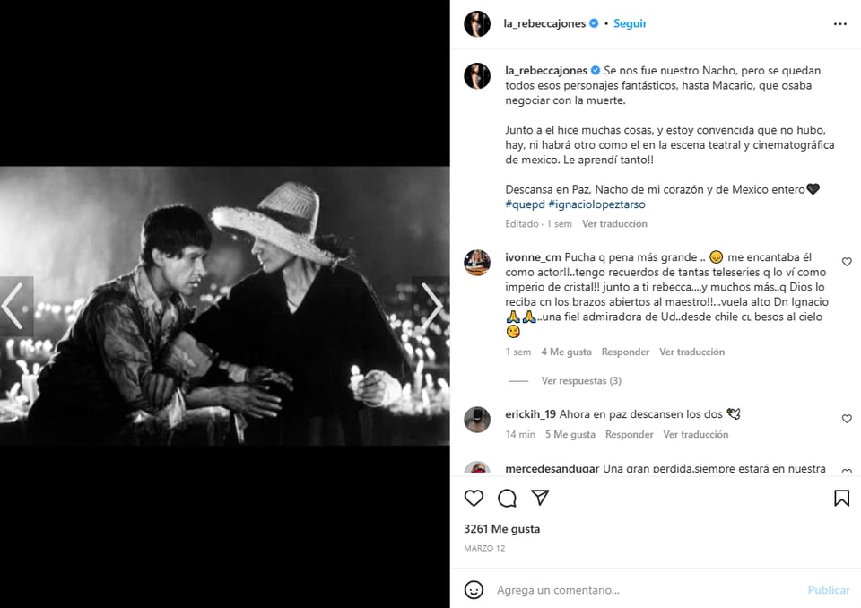Open the #ignaciolopeztarso hashtag
Viewport: 861px width, 608px height.
pyautogui.click(x=597, y=204)
